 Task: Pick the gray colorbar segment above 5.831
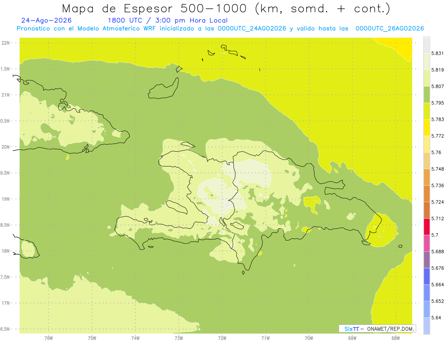(x=427, y=45)
